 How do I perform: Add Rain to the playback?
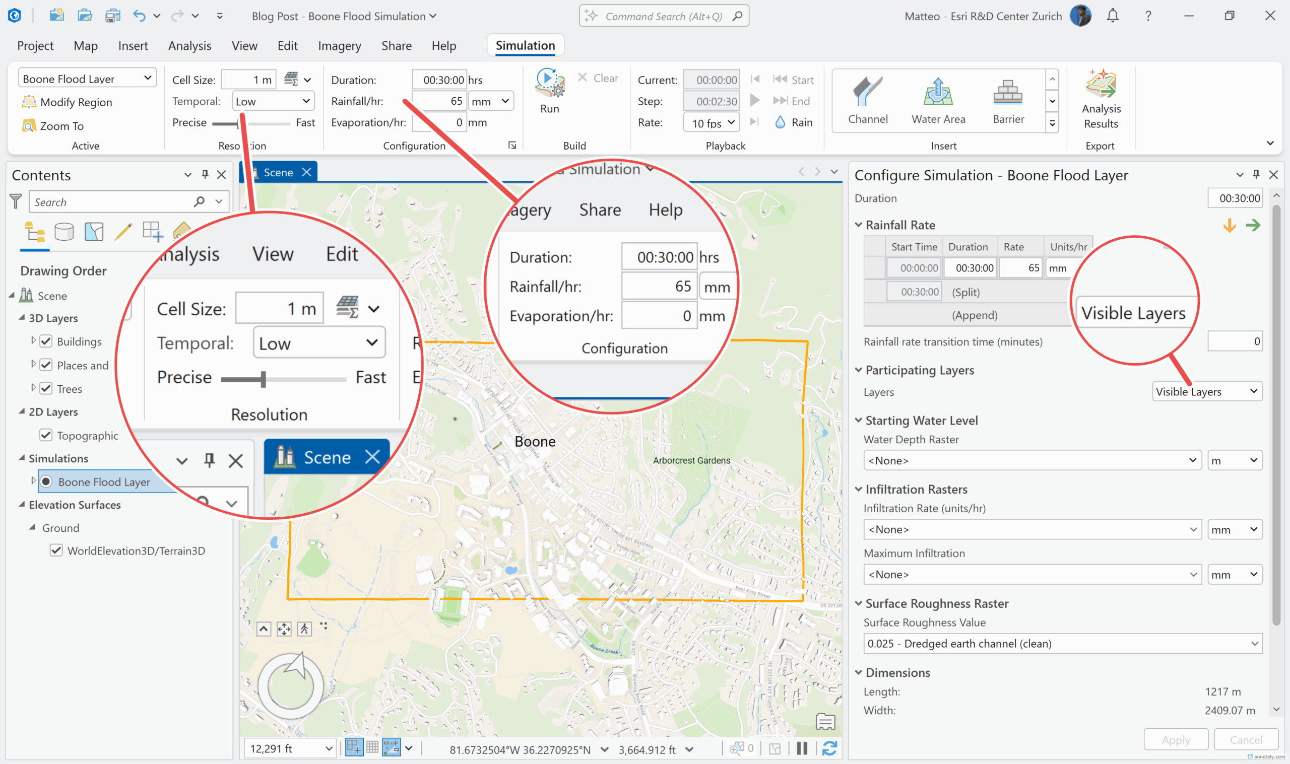(x=794, y=122)
